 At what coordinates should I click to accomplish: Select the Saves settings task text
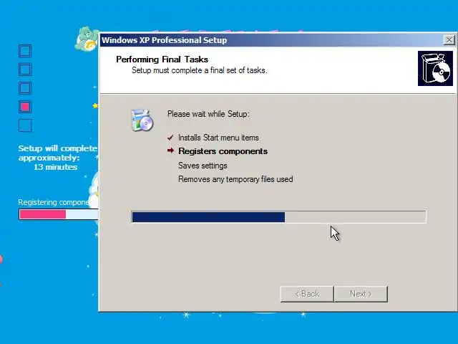click(x=203, y=166)
